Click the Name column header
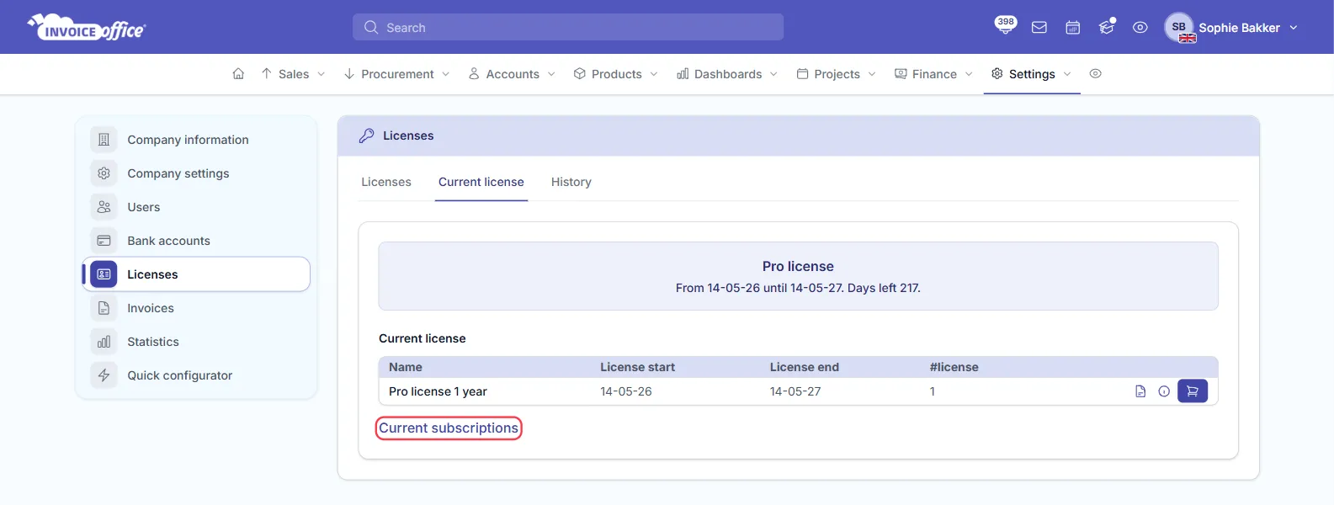1334x505 pixels. 406,367
